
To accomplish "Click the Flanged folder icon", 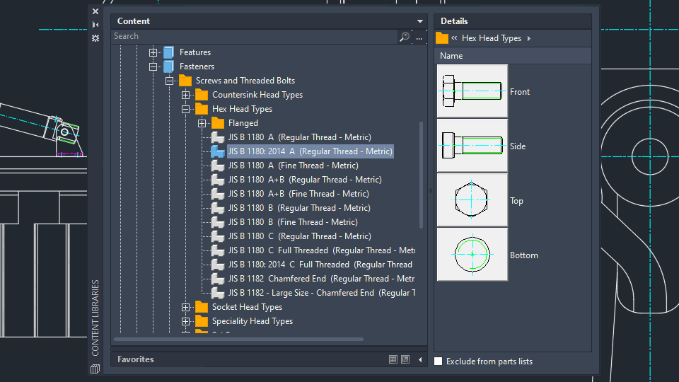I will click(x=218, y=123).
